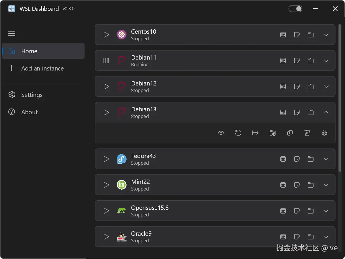Click Debian13's folder-with-arrow move icon

(273, 133)
